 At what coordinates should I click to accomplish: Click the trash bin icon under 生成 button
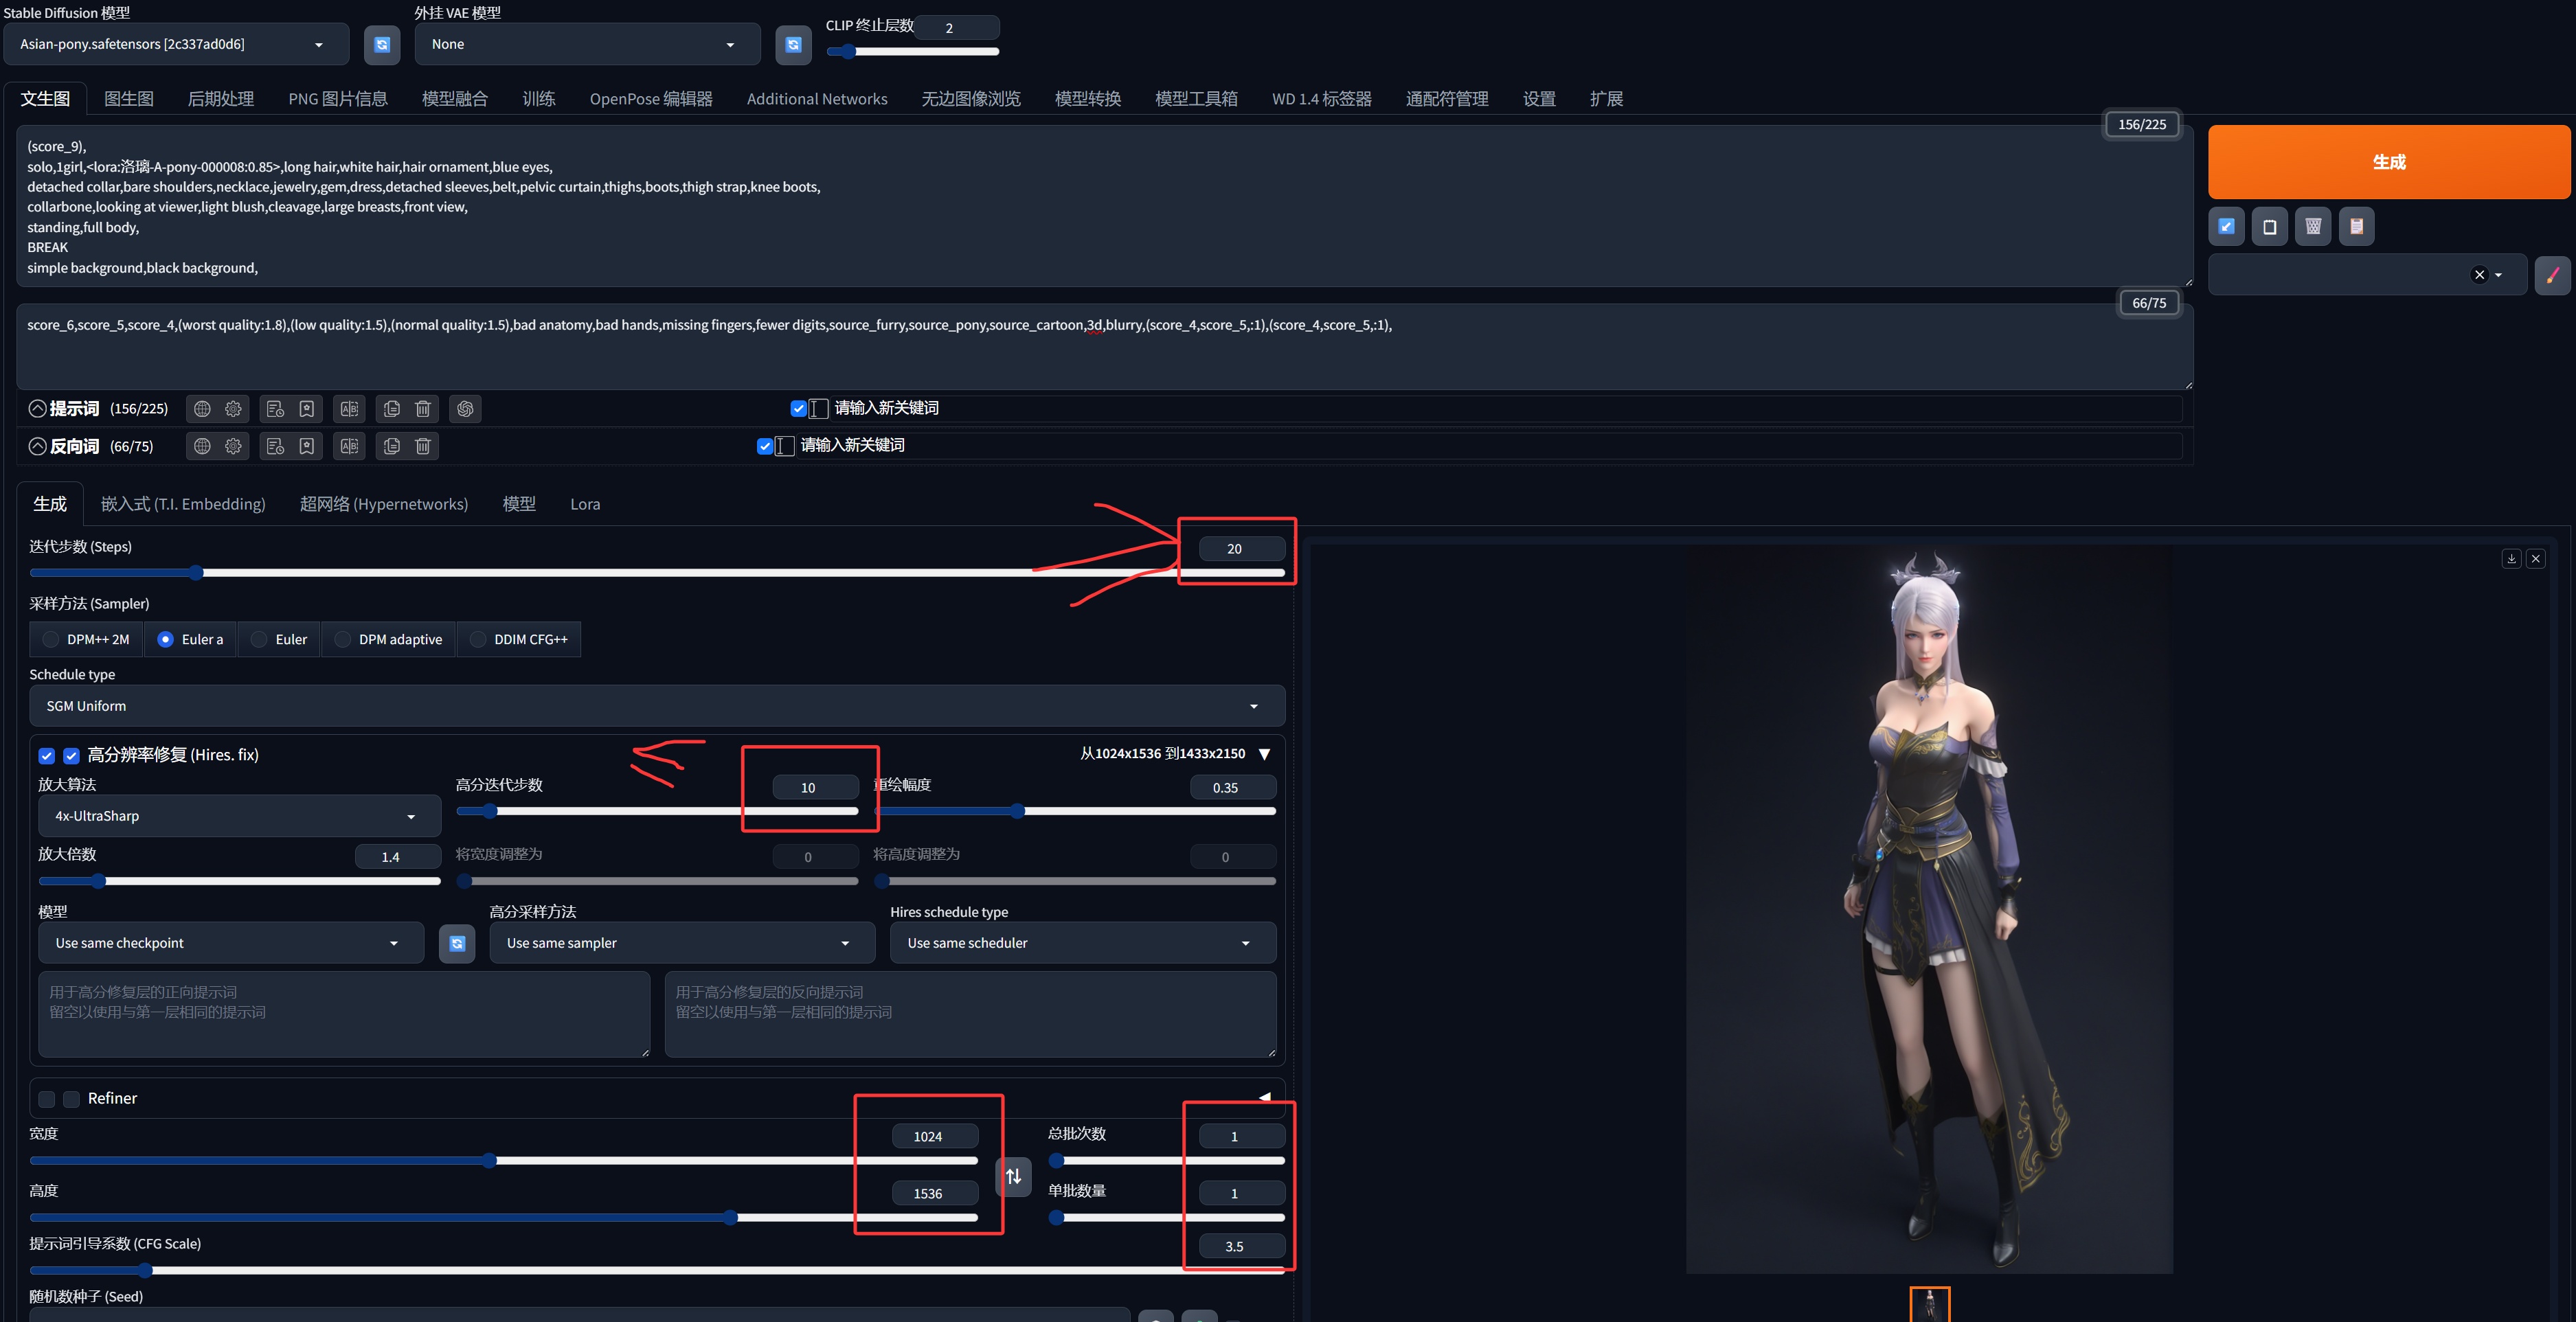click(2313, 226)
